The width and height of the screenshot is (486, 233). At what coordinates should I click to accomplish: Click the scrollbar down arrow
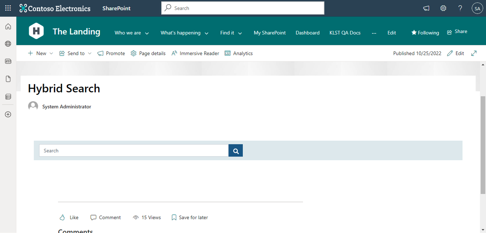(483, 229)
